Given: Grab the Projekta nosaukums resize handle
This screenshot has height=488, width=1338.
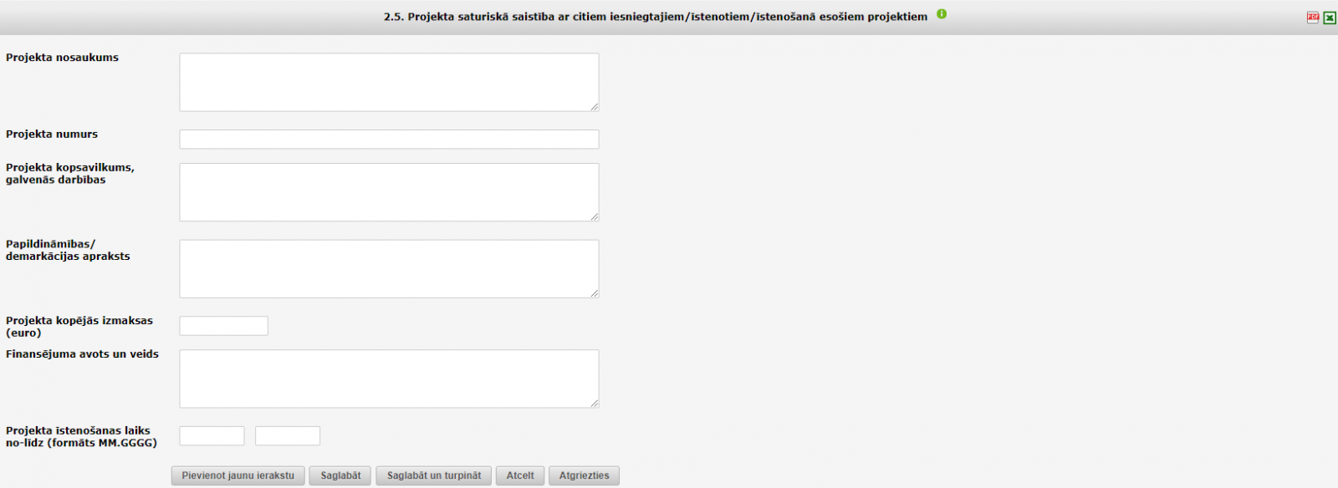Looking at the screenshot, I should point(595,107).
